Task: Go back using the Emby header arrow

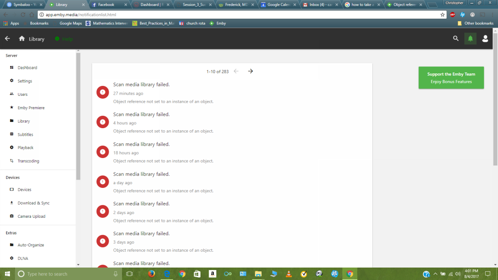Action: pos(7,39)
